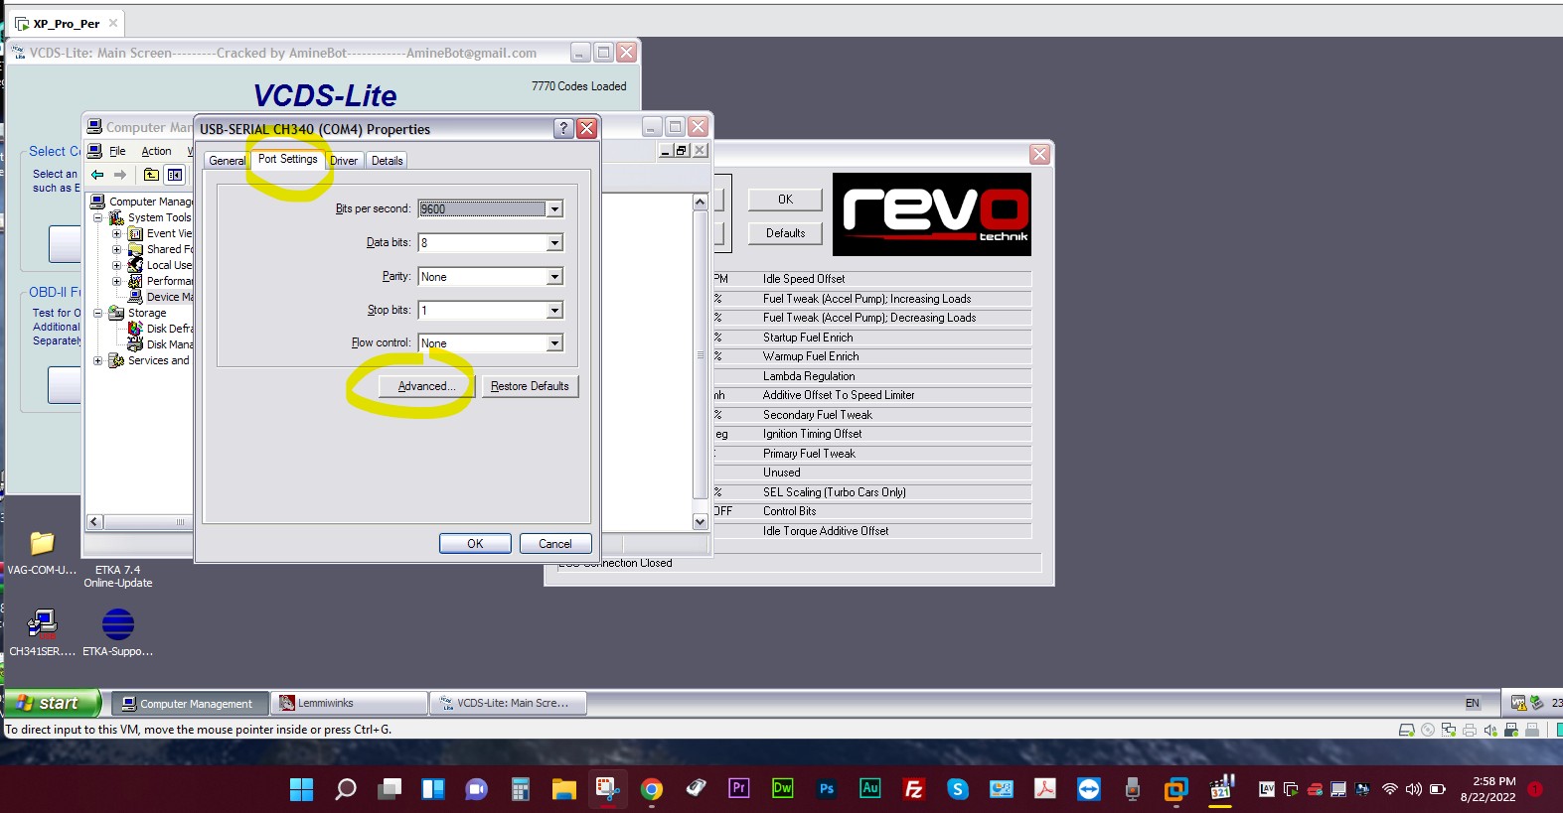Confirm COM4 properties with OK

475,543
